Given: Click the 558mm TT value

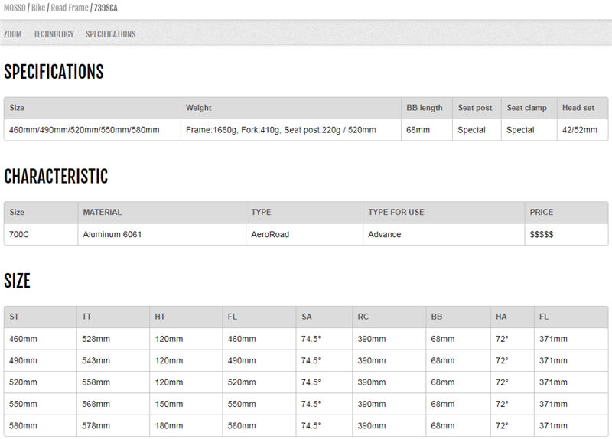Looking at the screenshot, I should [113, 382].
